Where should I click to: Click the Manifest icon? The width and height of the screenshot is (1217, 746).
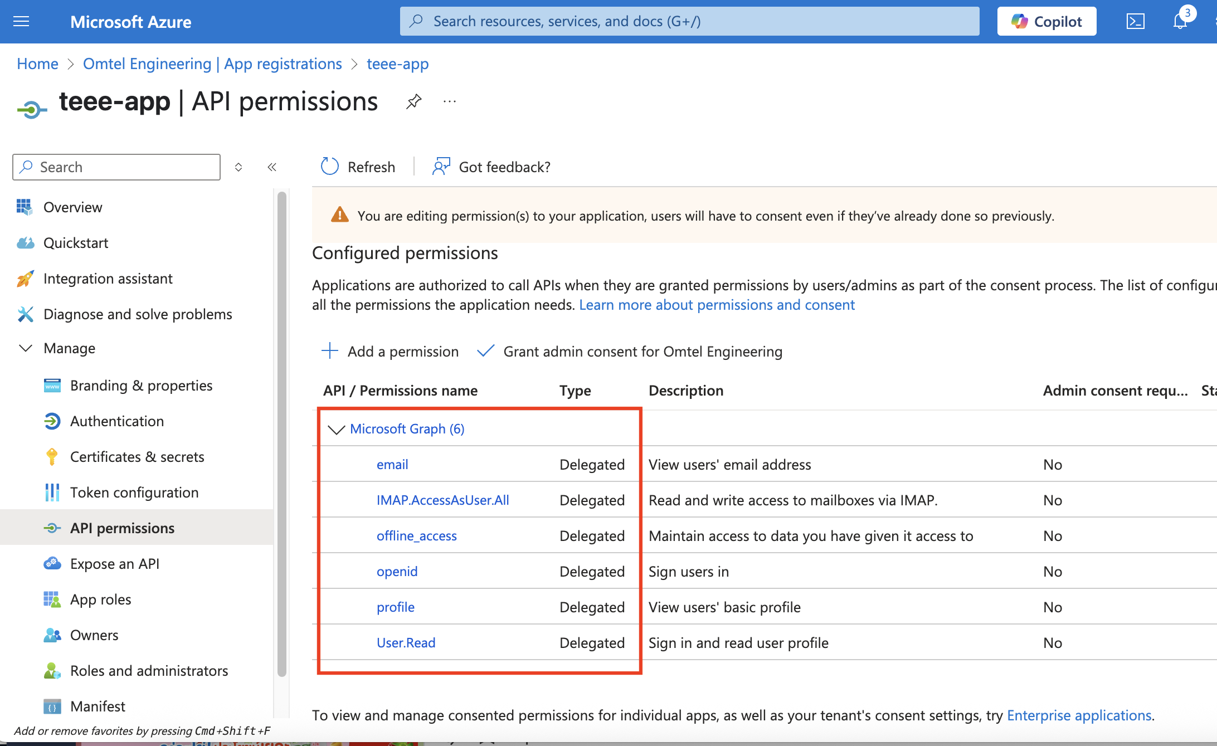pyautogui.click(x=52, y=707)
